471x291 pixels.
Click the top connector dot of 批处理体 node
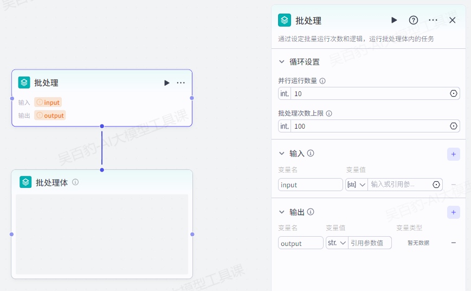[x=102, y=170]
